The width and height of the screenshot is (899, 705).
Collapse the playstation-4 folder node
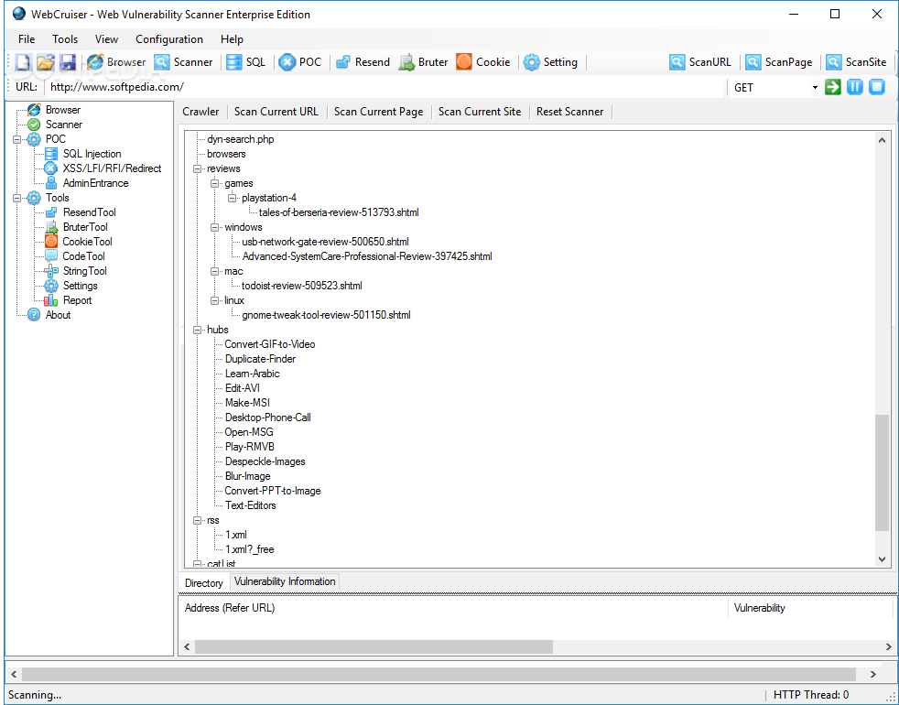tap(232, 198)
